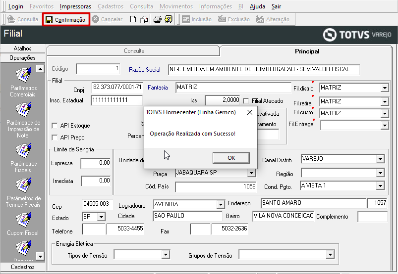Switch to the Consulta tab

pyautogui.click(x=133, y=51)
